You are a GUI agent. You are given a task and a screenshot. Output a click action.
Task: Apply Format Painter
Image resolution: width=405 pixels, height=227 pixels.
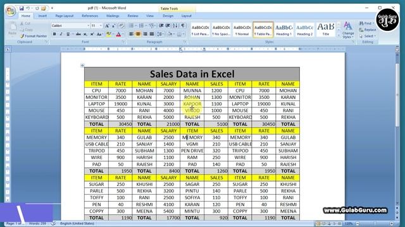[x=34, y=36]
